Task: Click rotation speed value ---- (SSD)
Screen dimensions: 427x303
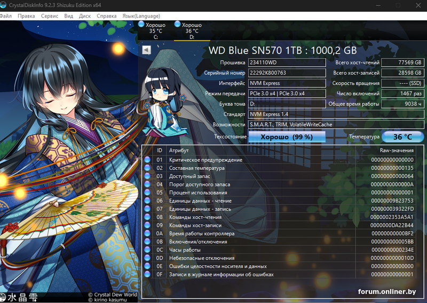Action: [x=402, y=83]
